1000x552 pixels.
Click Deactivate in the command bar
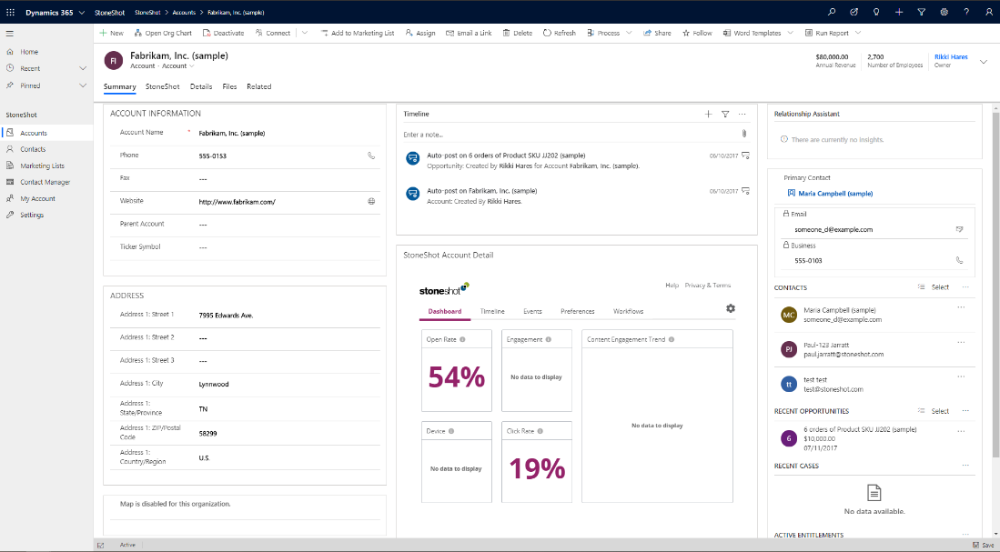pyautogui.click(x=223, y=33)
